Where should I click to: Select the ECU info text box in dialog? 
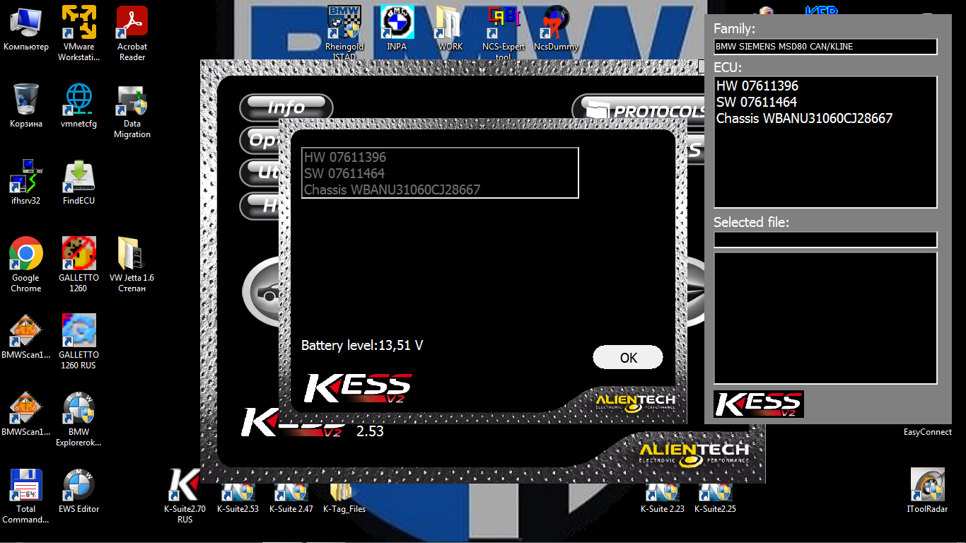(440, 173)
